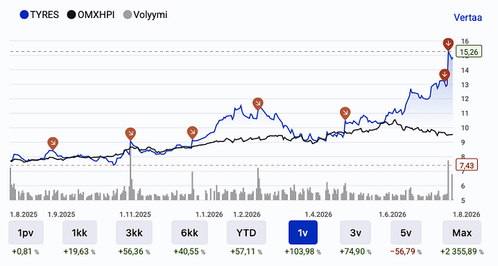
Task: Toggle the Volyymi legend item
Action: [x=145, y=14]
